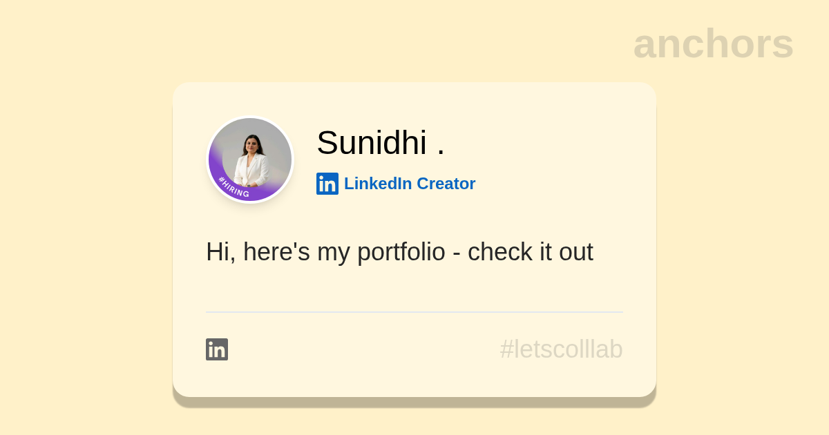Click the name Sunidhi heading
Screen dimensions: 829x435
tap(371, 143)
